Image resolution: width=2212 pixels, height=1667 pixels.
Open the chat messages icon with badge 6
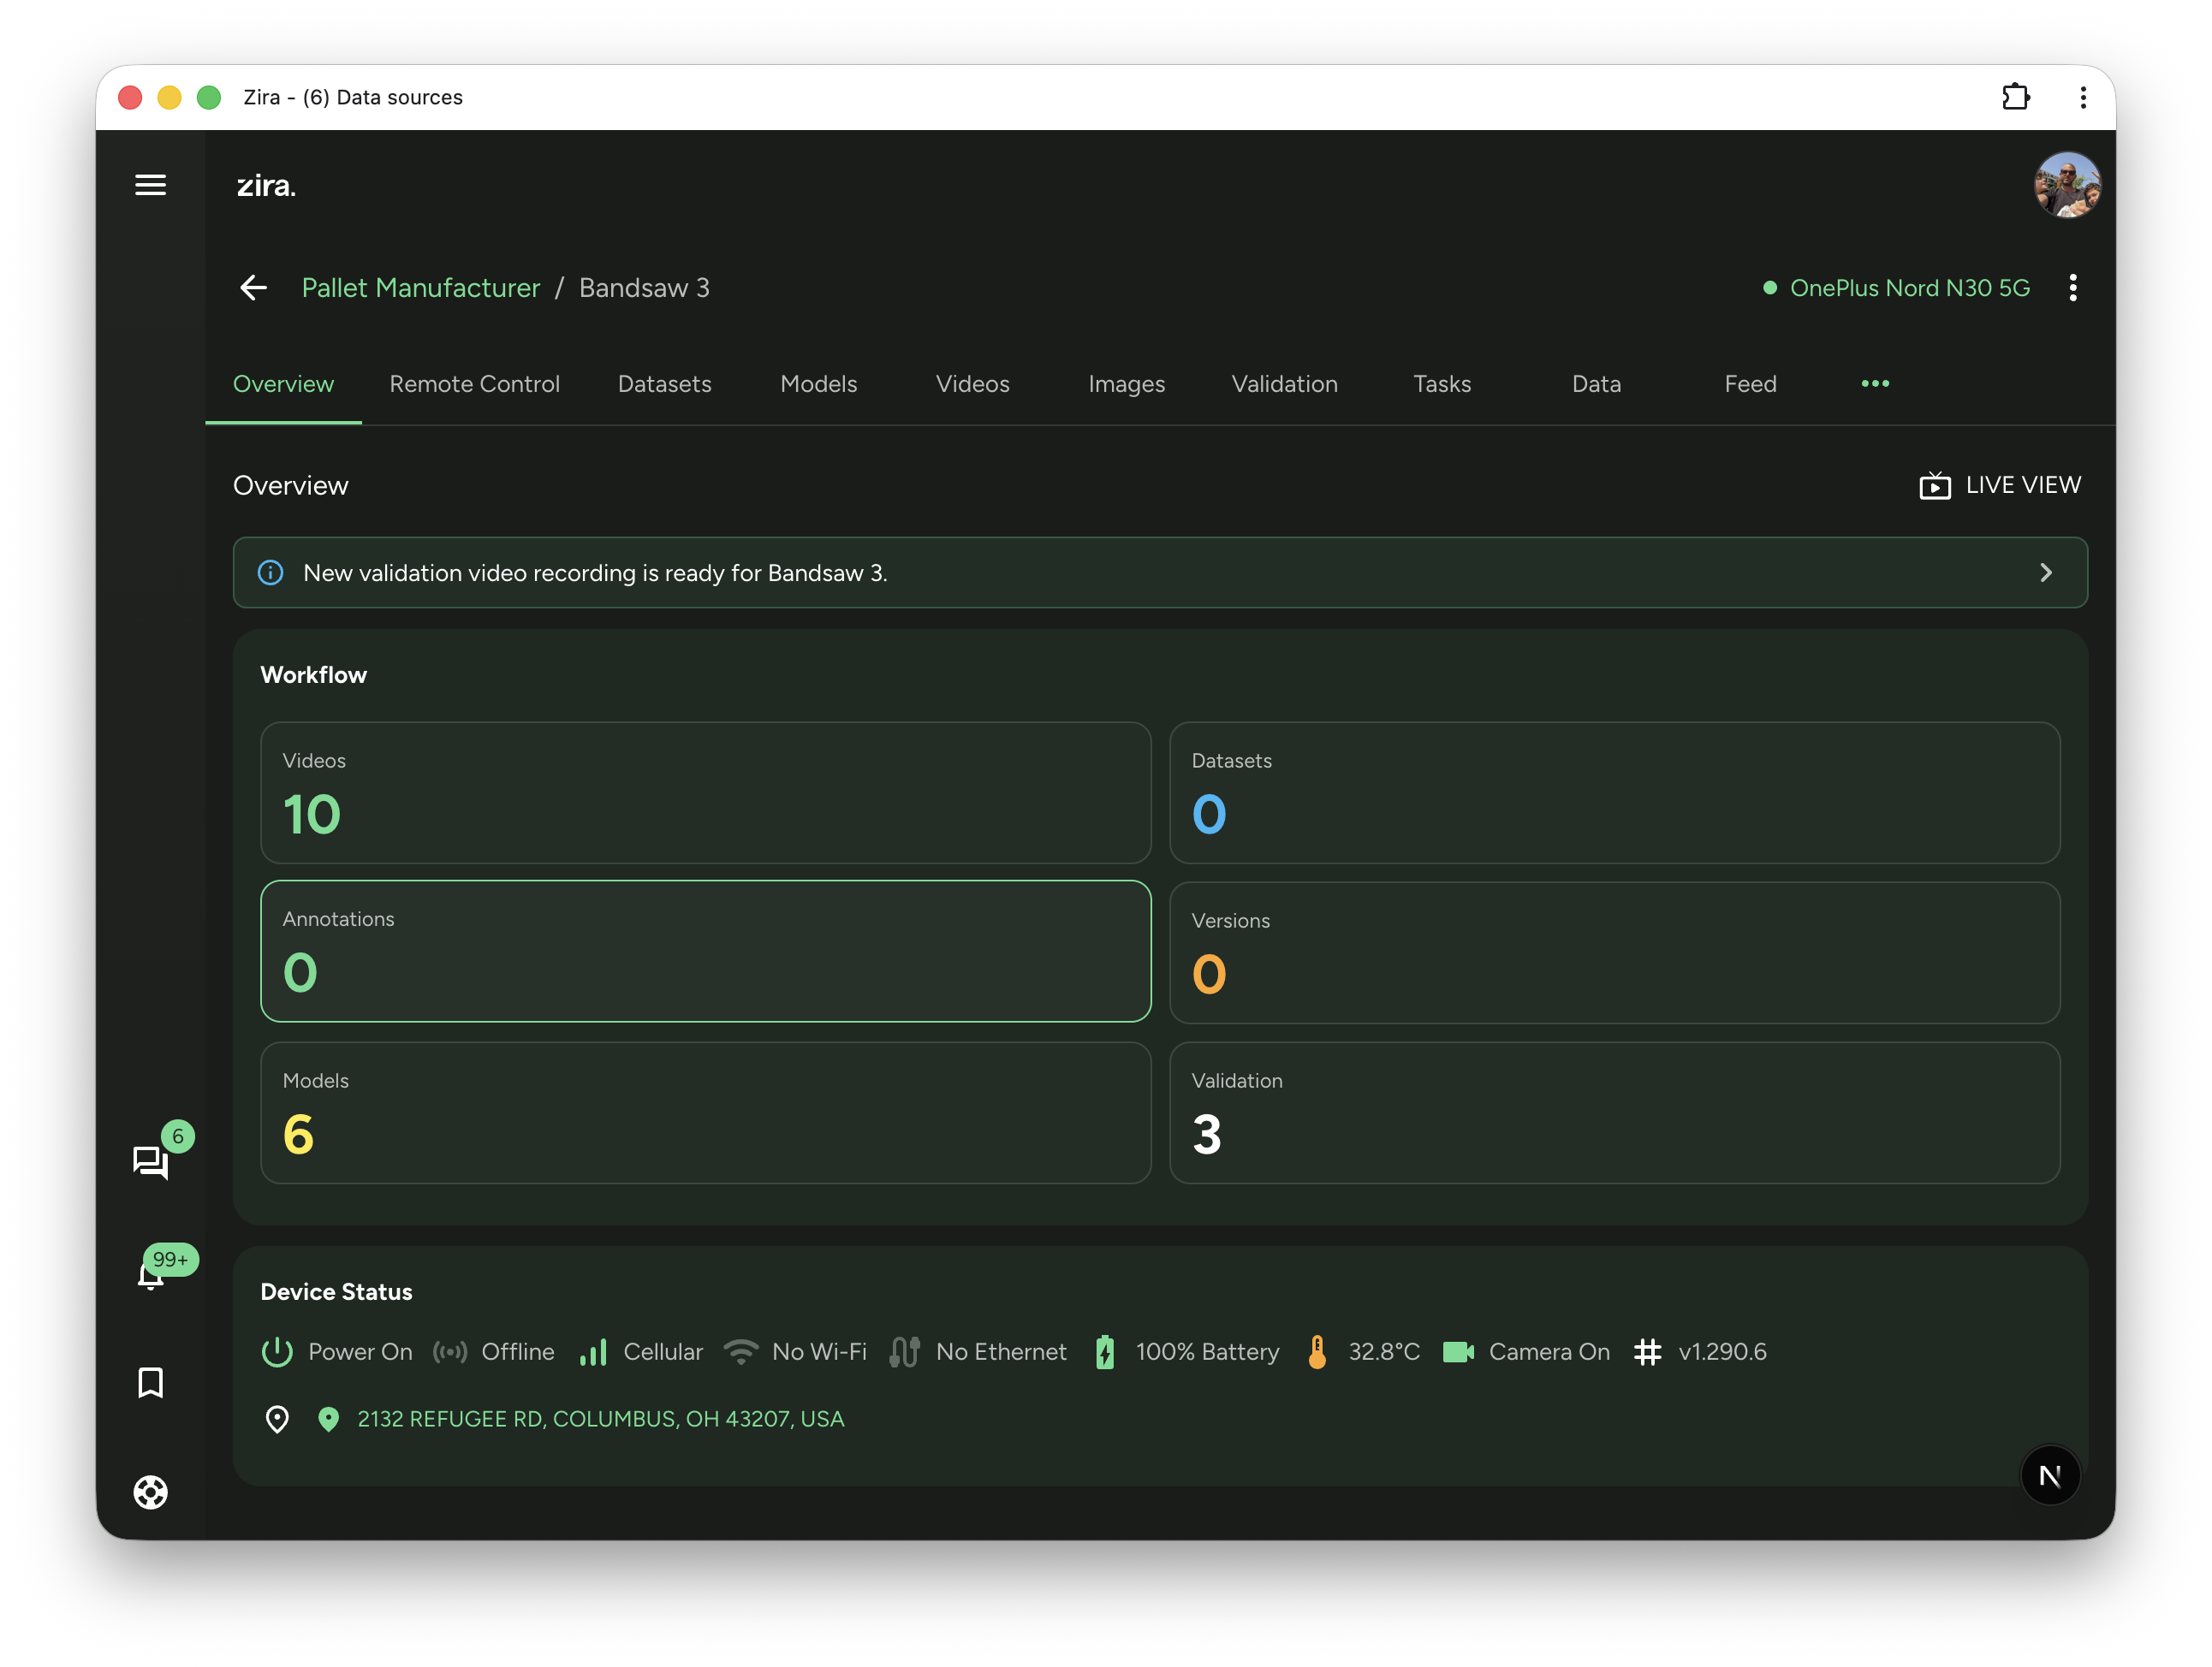click(150, 1161)
